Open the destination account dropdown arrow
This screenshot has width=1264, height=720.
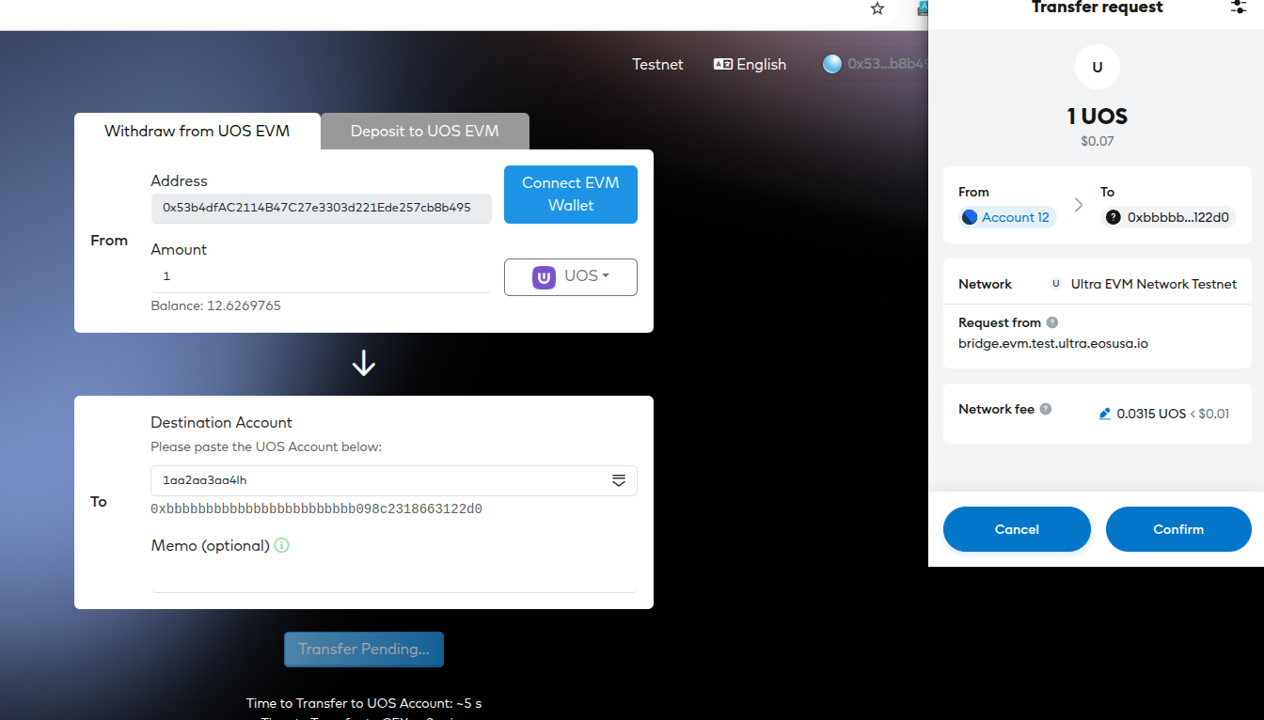619,480
